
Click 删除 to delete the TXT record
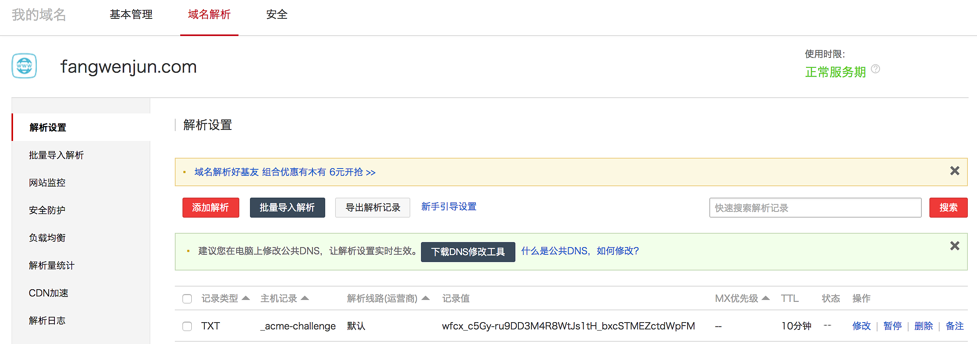(x=923, y=326)
